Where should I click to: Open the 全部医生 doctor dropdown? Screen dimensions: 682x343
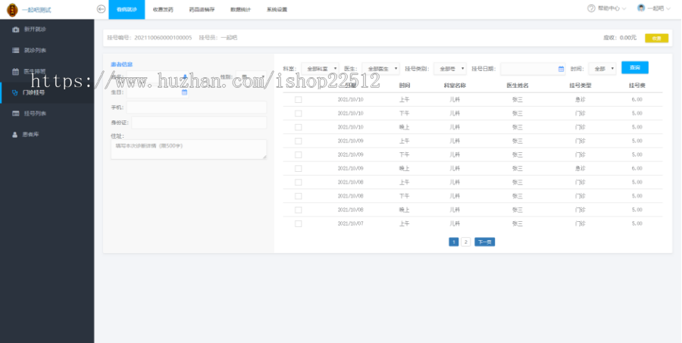tap(380, 68)
